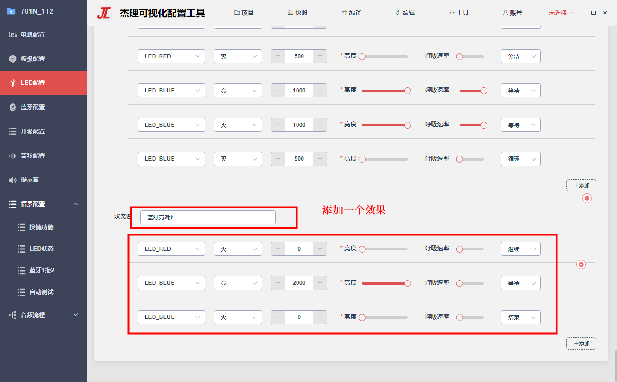Open the 编辑 menu
Viewport: 617px width, 382px height.
(x=405, y=13)
